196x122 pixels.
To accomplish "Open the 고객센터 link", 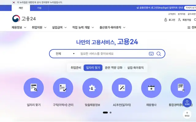I will point(172,14).
